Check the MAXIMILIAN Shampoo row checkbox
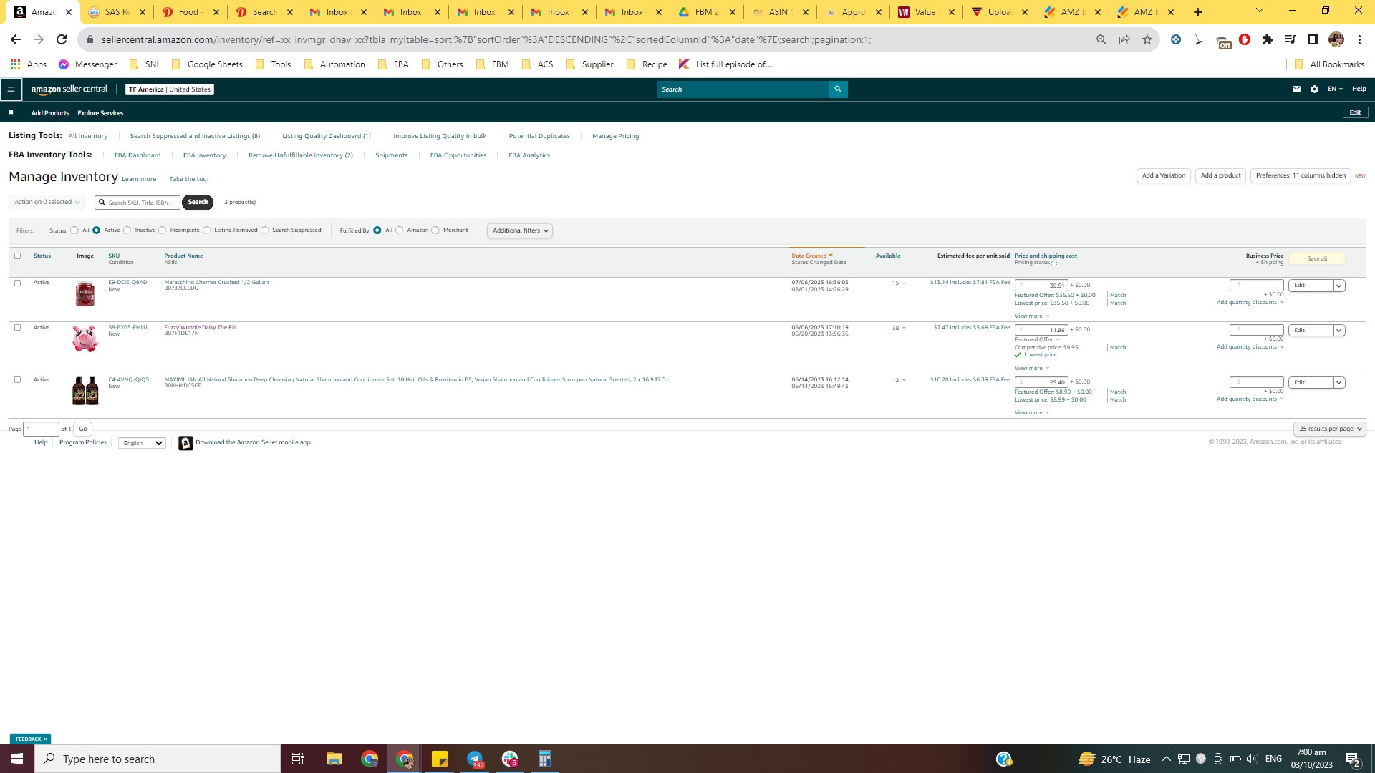The width and height of the screenshot is (1375, 773). [x=18, y=379]
